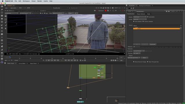Open the Export Selected geometry dropdown
Screen dimensions: 185x104
134,58
